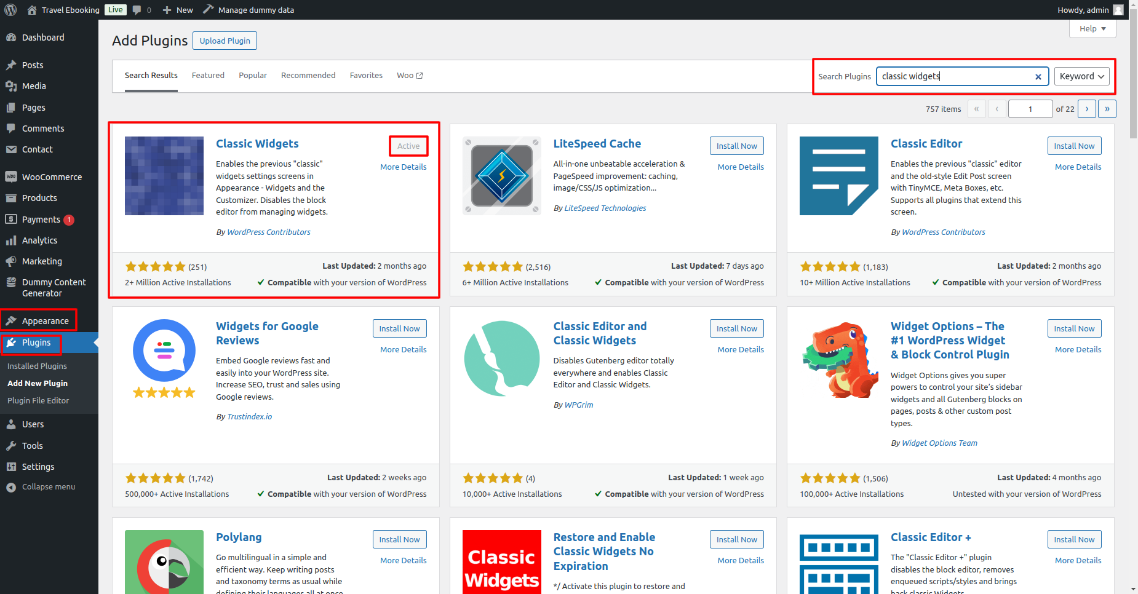Screen dimensions: 1138x594
Task: Click the current page number field
Action: (x=1030, y=109)
